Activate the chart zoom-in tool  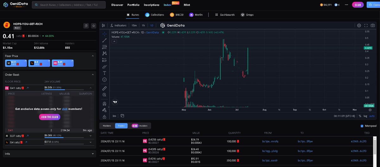tap(104, 95)
